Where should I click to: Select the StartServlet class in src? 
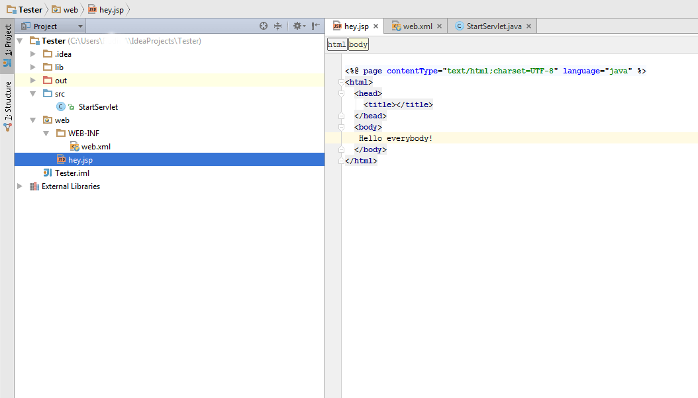(97, 106)
